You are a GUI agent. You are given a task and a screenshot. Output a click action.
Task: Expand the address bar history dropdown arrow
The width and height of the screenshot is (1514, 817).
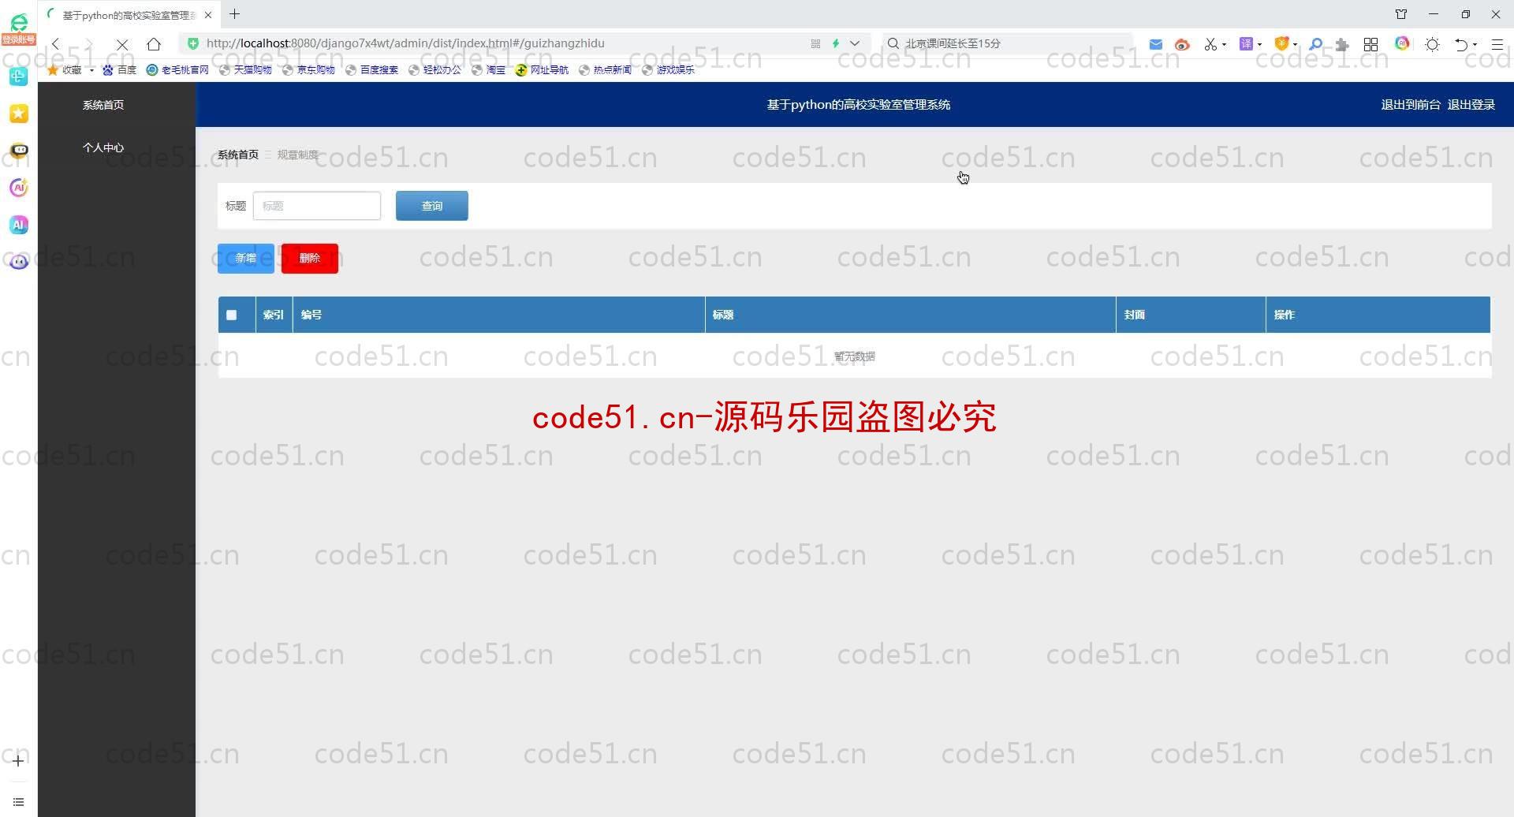point(855,43)
